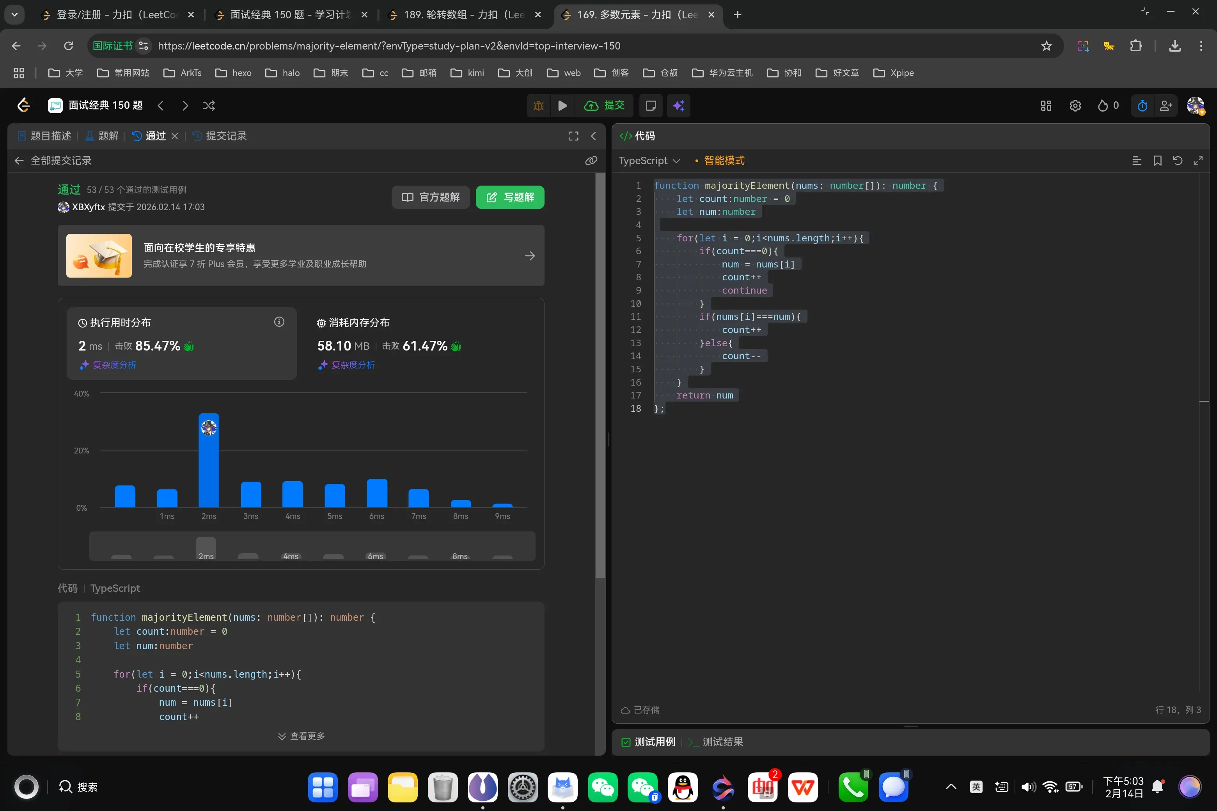Run the code with the play icon
This screenshot has height=811, width=1217.
pos(562,106)
